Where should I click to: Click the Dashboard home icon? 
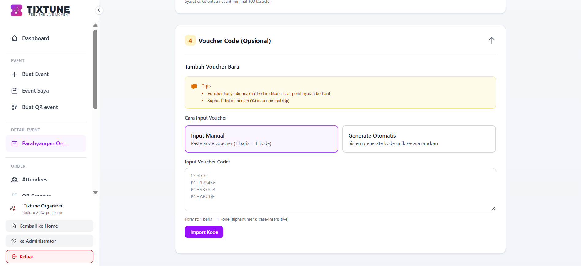(14, 38)
